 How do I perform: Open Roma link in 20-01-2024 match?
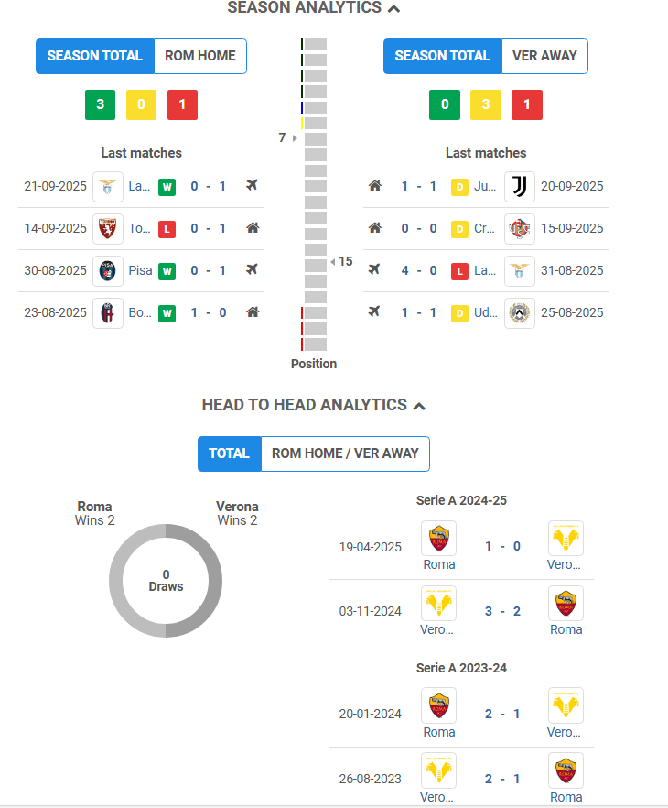(x=439, y=732)
